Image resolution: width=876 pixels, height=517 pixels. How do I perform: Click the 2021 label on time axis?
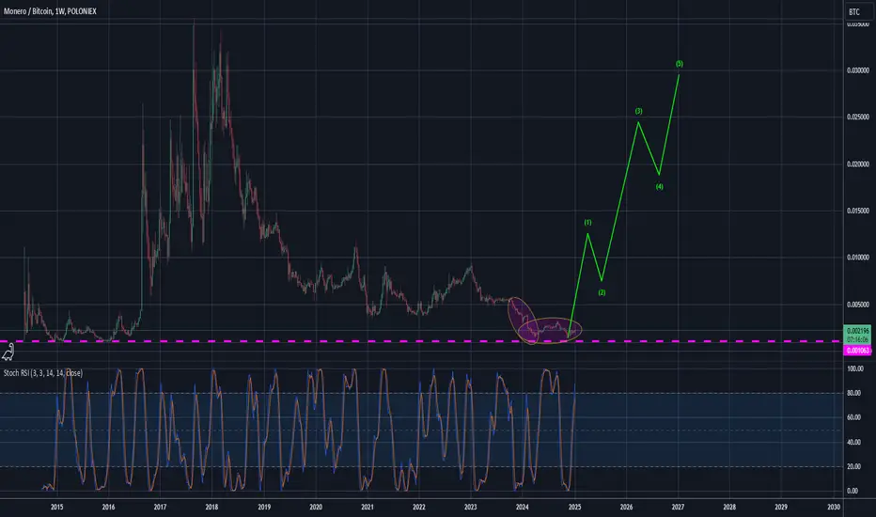(368, 507)
